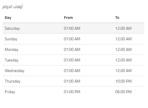Click the Arabic working hours heading
Viewport: 148px width, 108px height.
(13, 7)
